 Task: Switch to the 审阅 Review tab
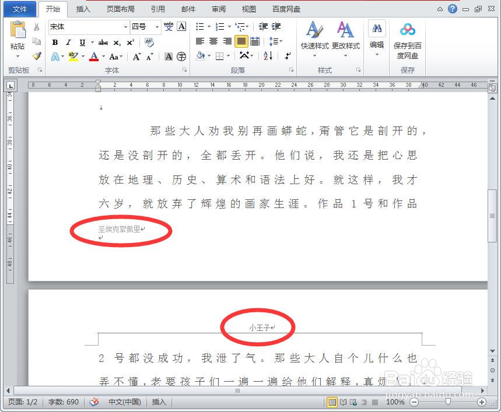coord(219,9)
